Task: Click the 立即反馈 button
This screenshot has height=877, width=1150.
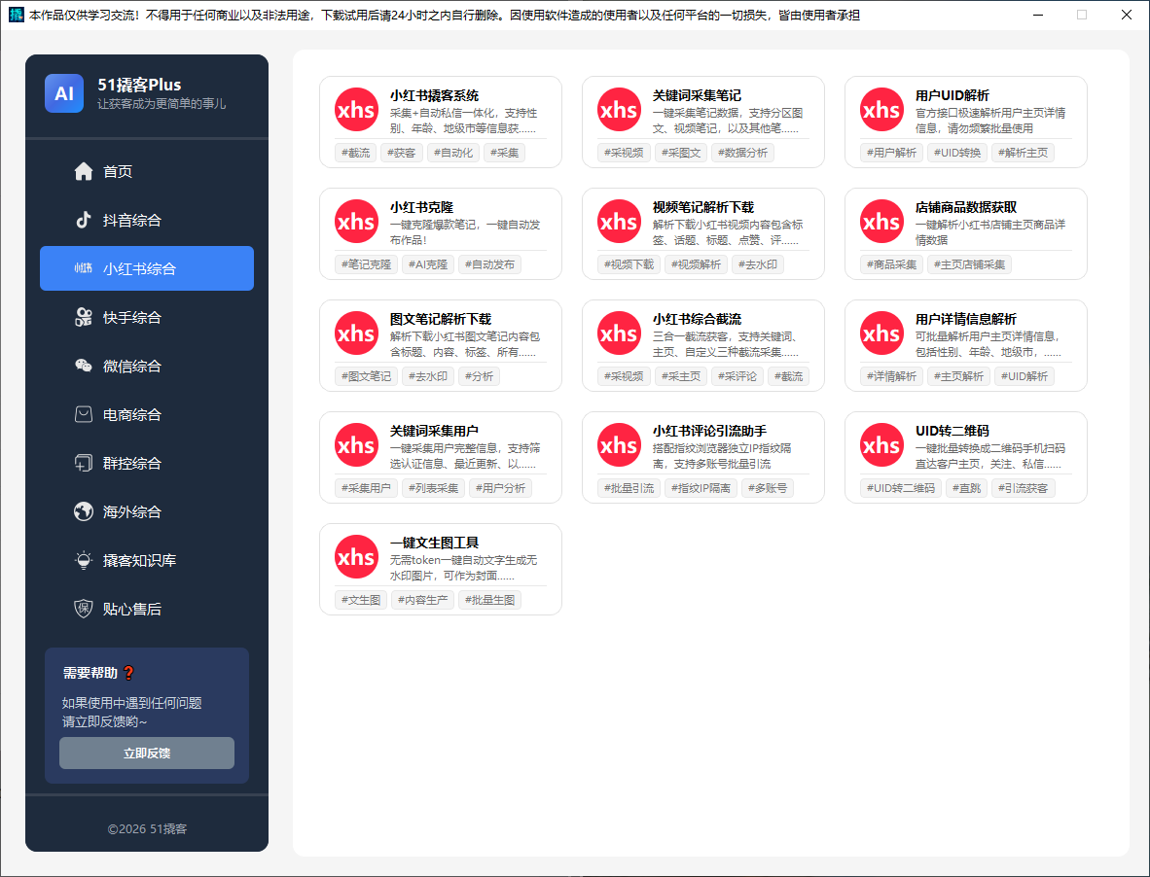Action: [147, 754]
